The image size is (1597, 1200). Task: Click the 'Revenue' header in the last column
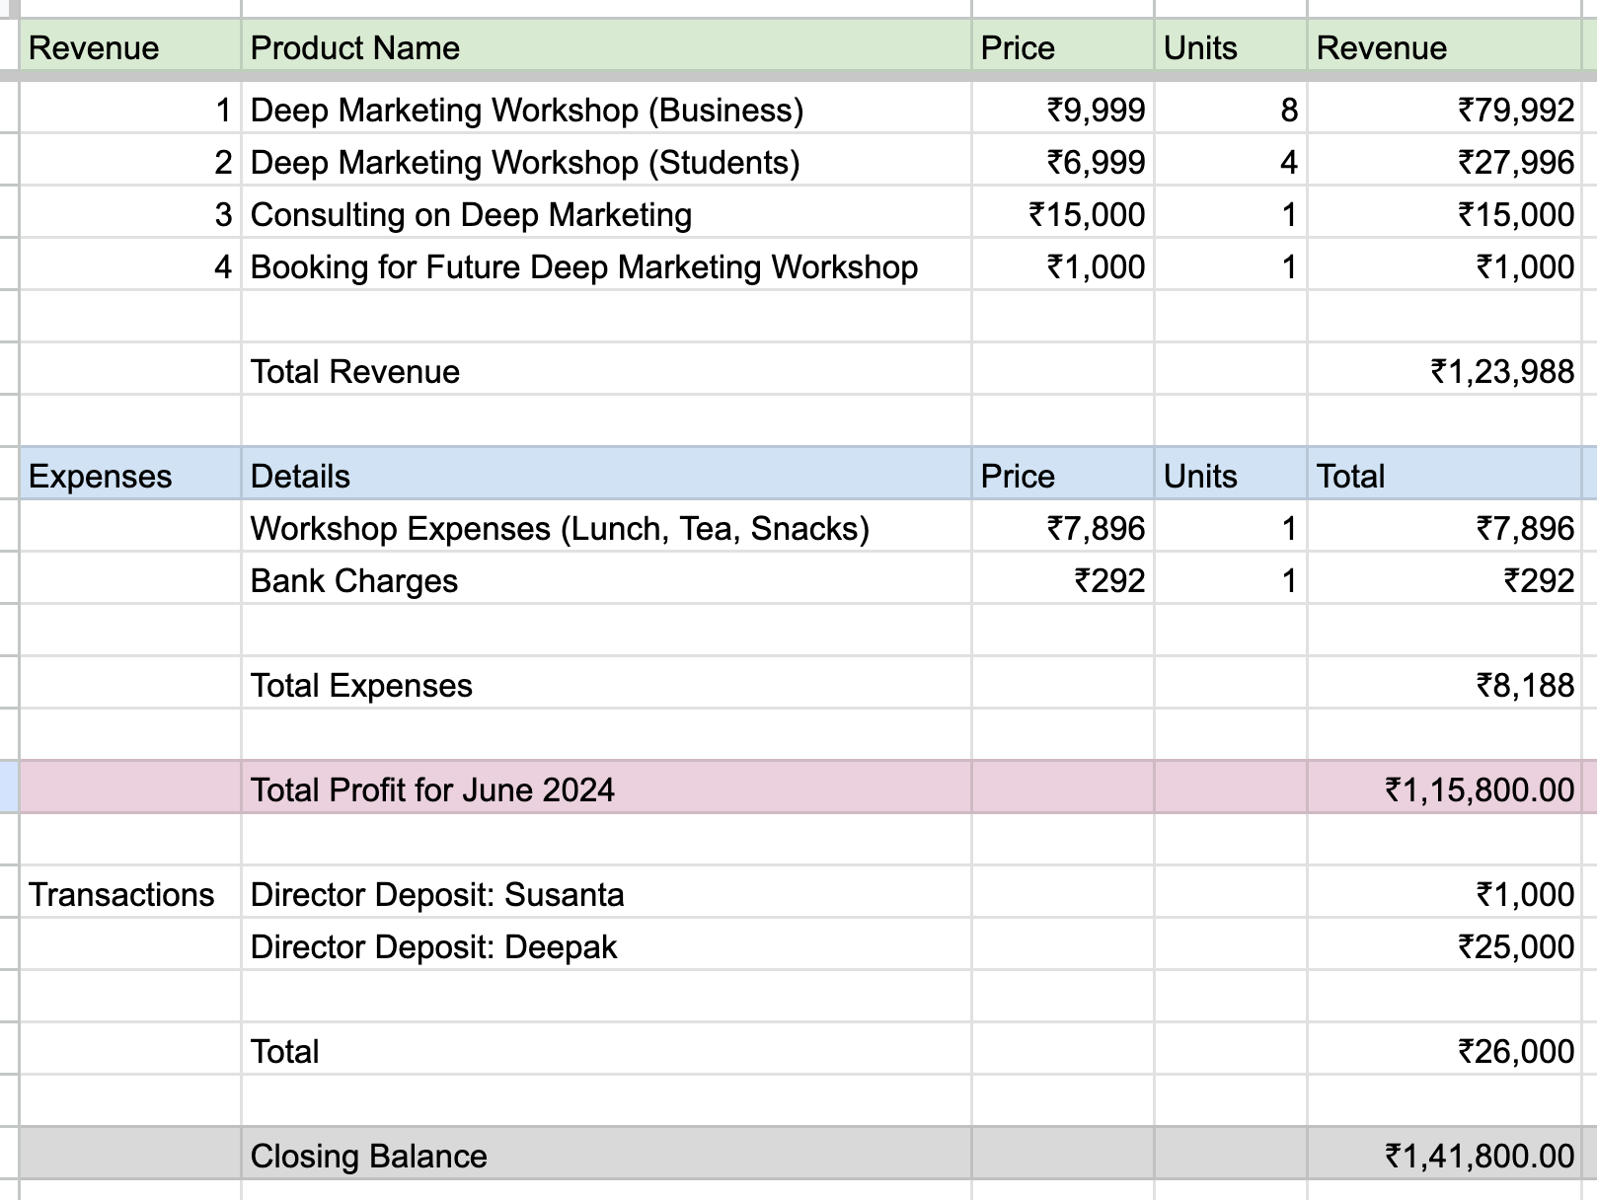(x=1445, y=47)
